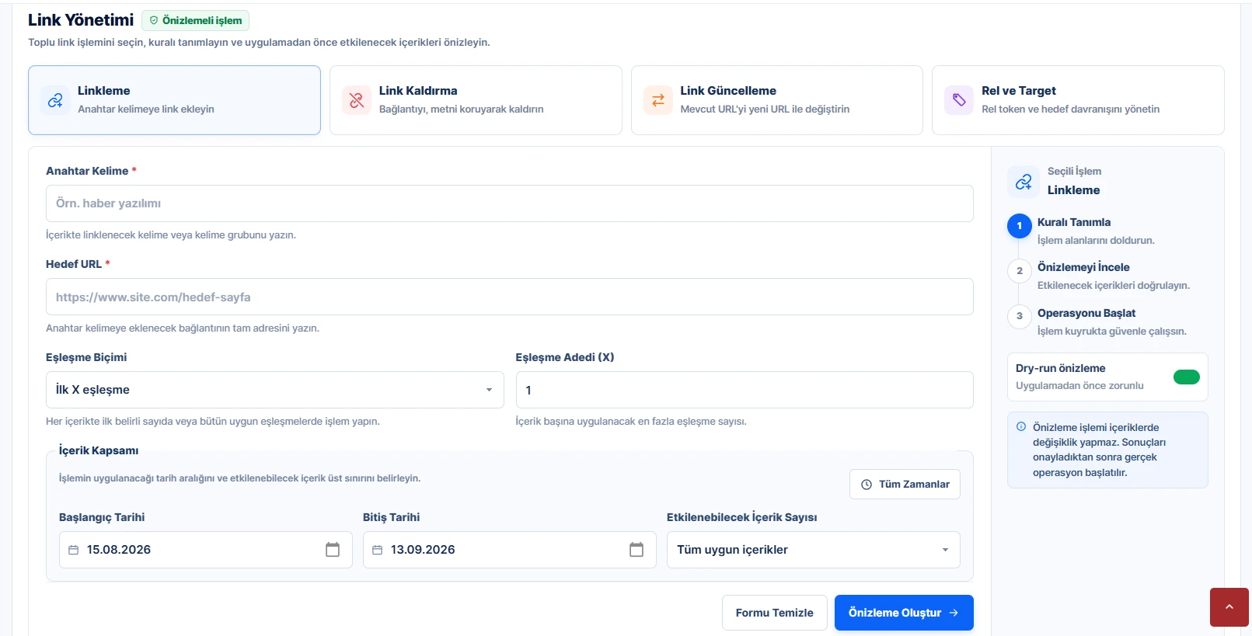Click the Rel ve Target tag icon
Viewport: 1252px width, 636px height.
959,100
